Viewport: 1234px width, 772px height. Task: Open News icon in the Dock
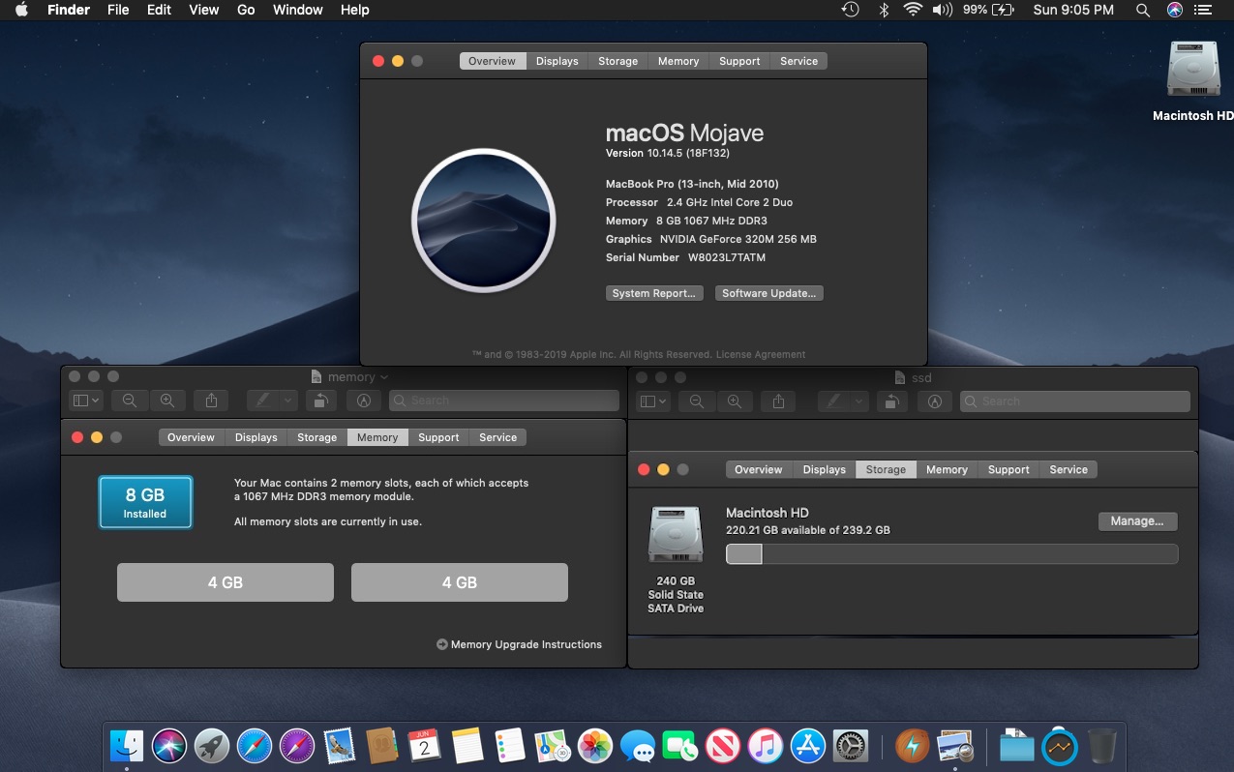coord(723,745)
